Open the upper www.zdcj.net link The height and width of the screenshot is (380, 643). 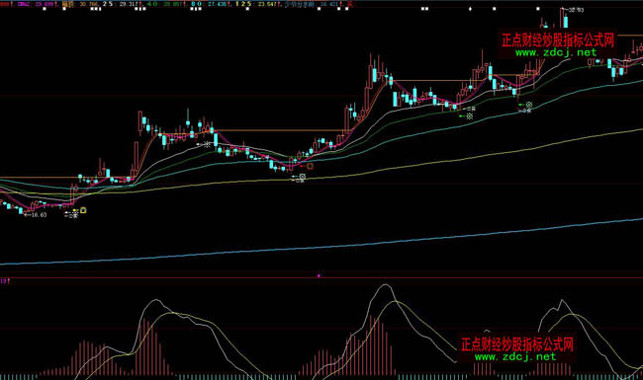tap(556, 52)
